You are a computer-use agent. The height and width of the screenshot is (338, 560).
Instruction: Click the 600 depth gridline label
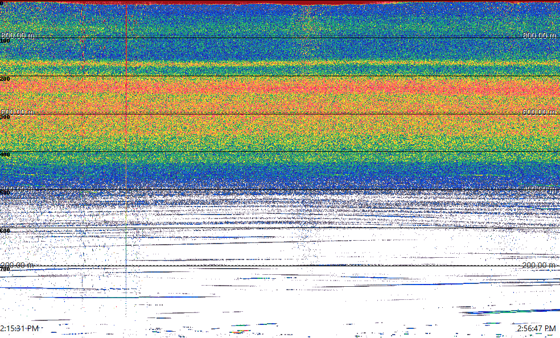pos(5,231)
